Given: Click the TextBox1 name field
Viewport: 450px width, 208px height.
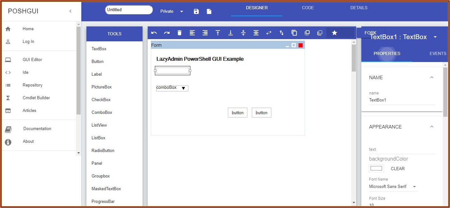Looking at the screenshot, I should pos(402,100).
